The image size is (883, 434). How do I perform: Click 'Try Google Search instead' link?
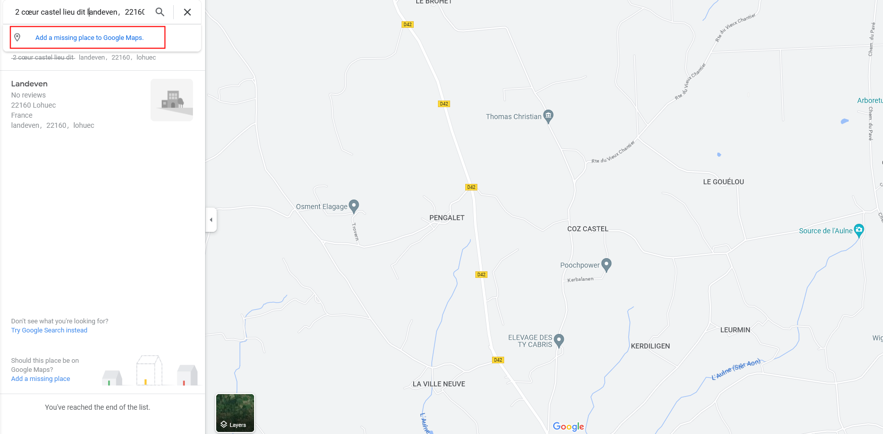point(49,330)
